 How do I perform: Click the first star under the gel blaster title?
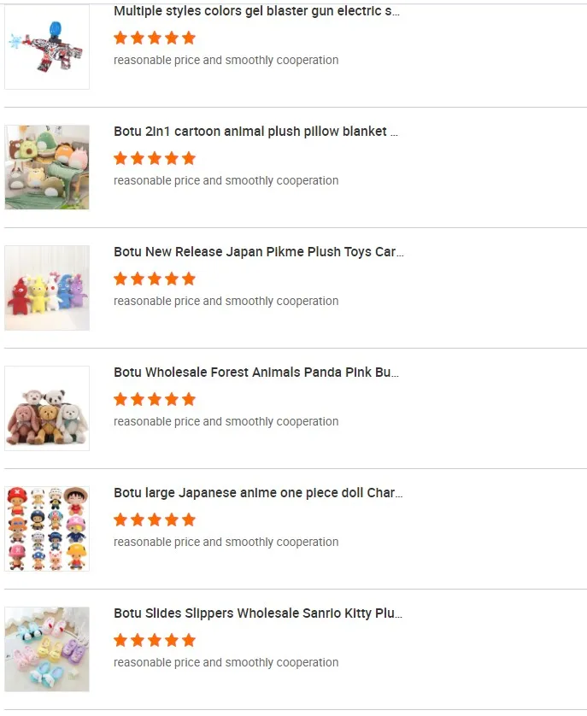[120, 38]
